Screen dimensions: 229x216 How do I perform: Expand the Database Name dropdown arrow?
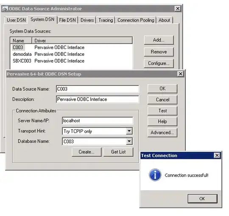coord(129,141)
